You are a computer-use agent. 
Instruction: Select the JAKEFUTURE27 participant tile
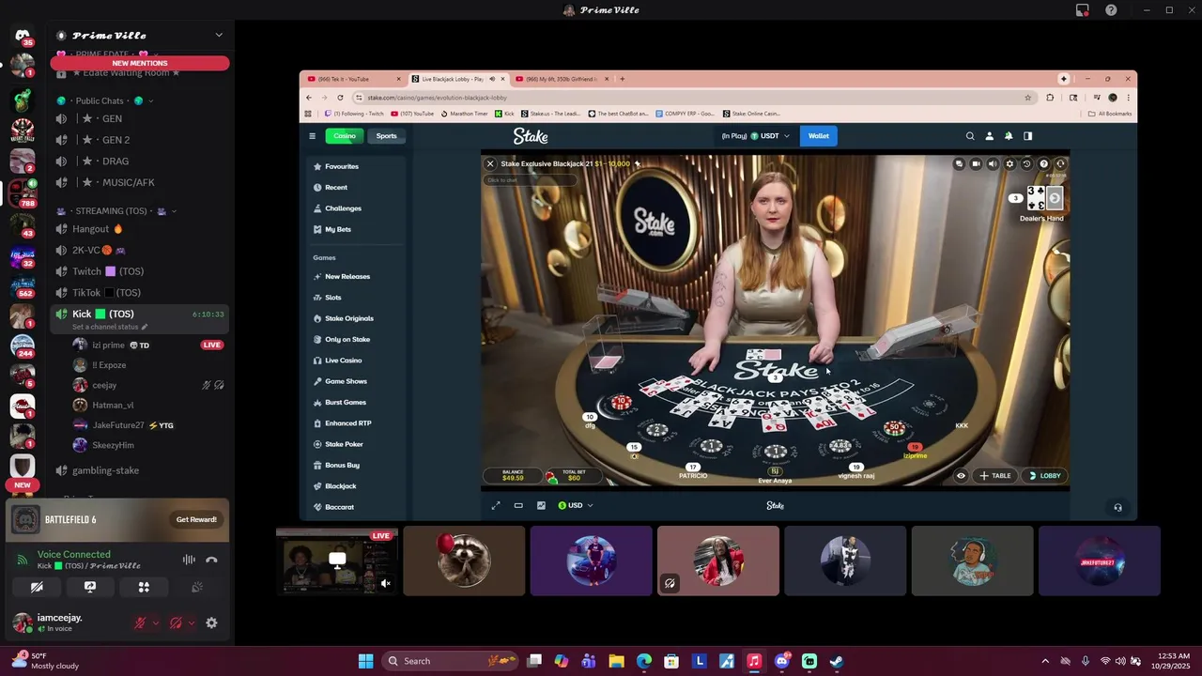pos(1100,561)
